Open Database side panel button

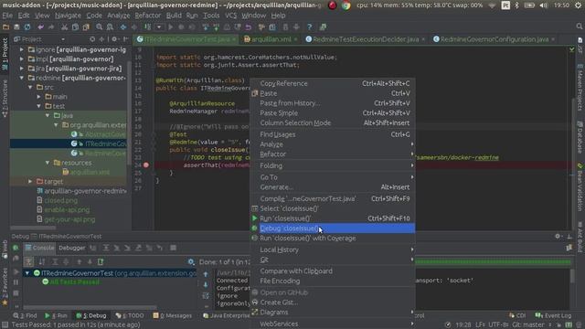click(580, 137)
